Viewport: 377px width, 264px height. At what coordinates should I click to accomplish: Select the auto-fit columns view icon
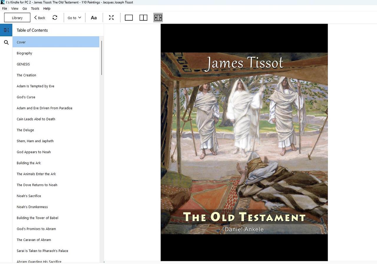(x=158, y=18)
